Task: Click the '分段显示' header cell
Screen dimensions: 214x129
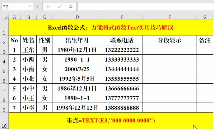Action: coord(170,40)
